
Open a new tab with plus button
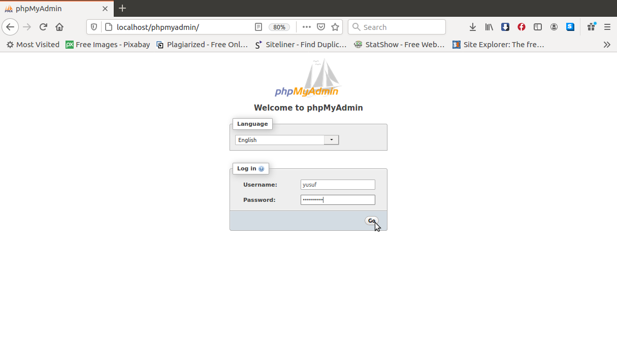tap(122, 9)
